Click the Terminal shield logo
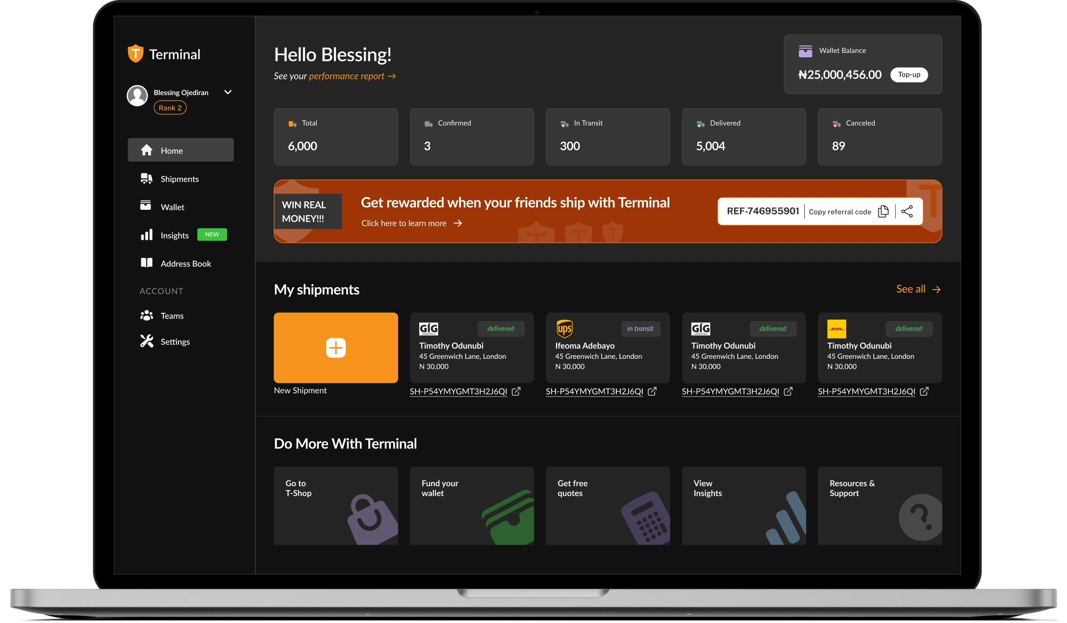 pos(135,53)
